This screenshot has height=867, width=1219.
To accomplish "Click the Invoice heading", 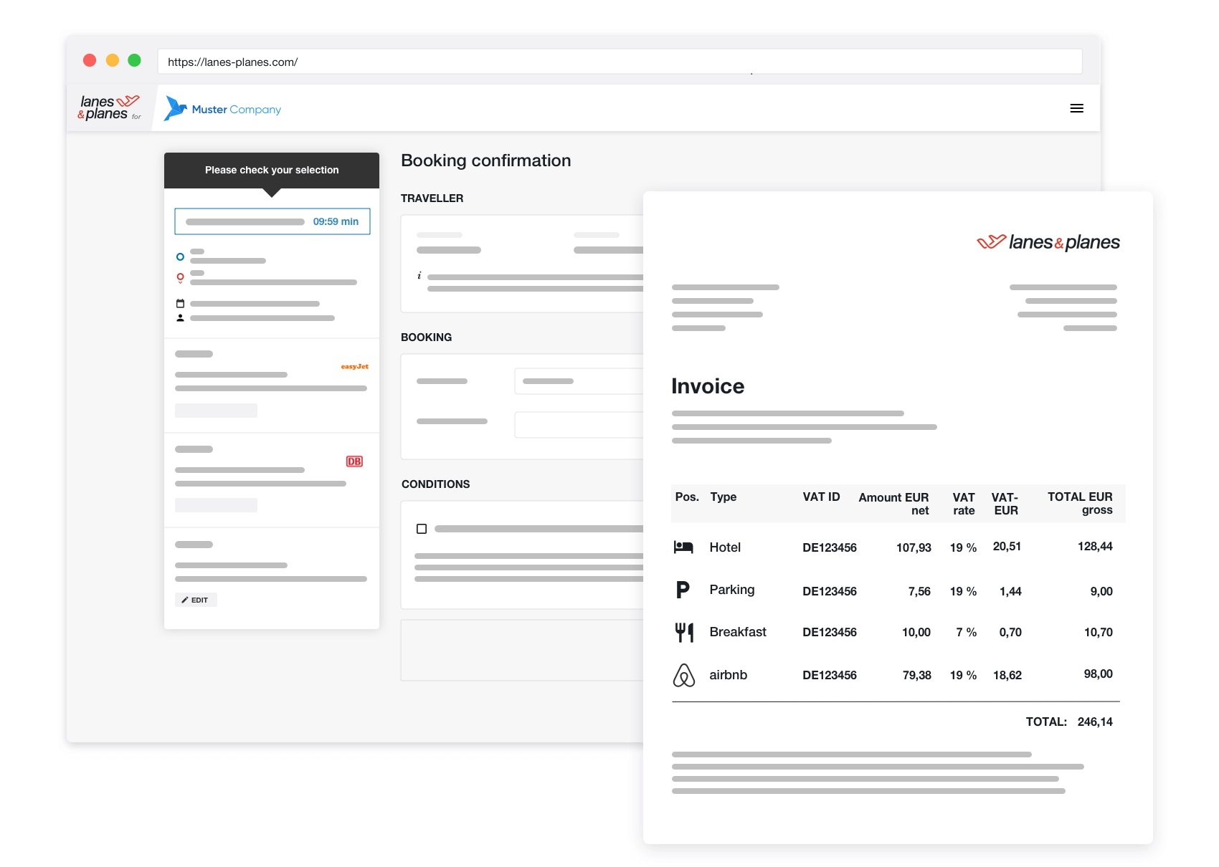I will 708,386.
